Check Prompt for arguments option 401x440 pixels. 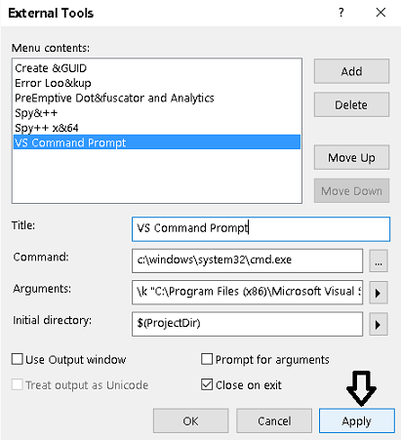207,359
